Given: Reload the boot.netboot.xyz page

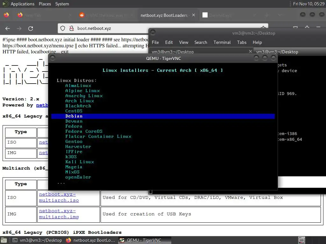Looking at the screenshot, I should [x=31, y=28].
